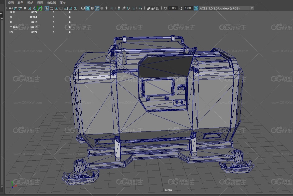Click the Select Camera icon
This screenshot has width=293, height=196.
pos(11,8)
